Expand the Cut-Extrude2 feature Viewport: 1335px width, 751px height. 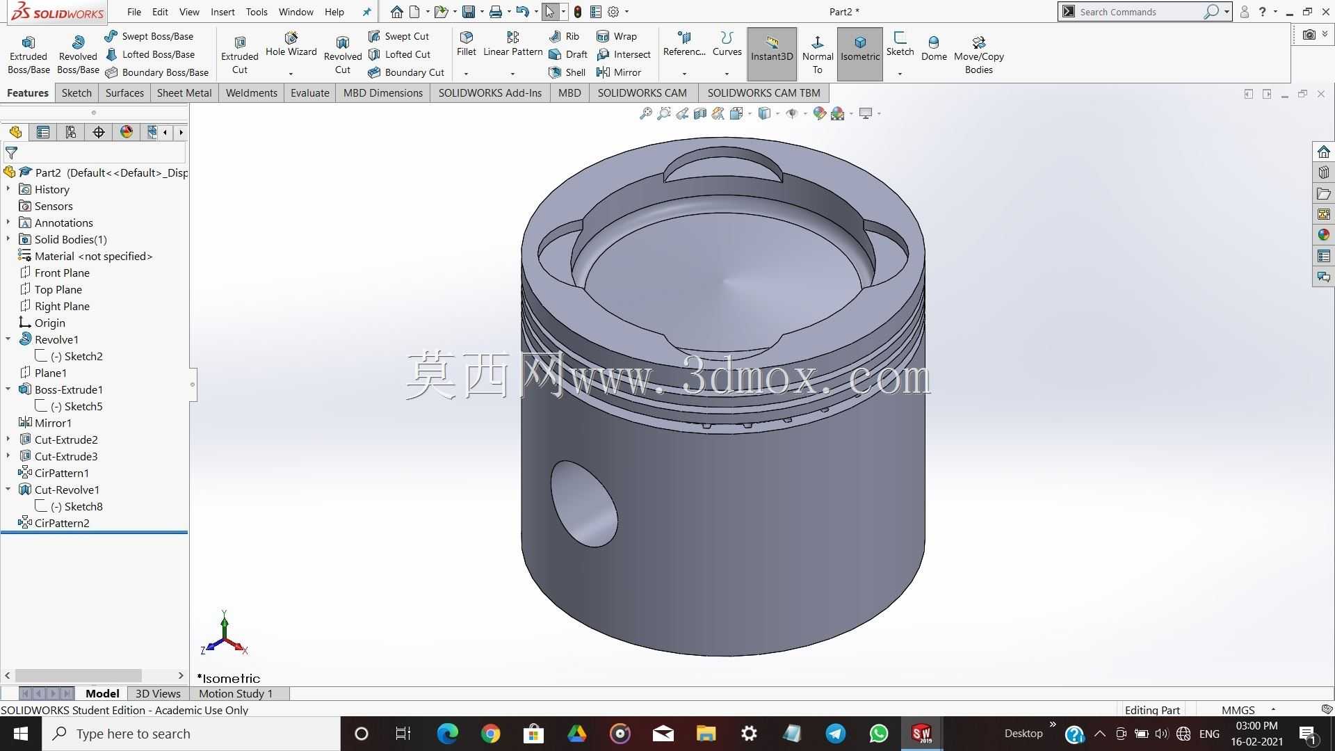(x=8, y=439)
